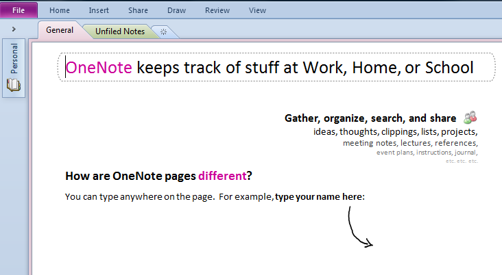The width and height of the screenshot is (502, 275).
Task: Open the Personal notebook icon
Action: pyautogui.click(x=14, y=85)
